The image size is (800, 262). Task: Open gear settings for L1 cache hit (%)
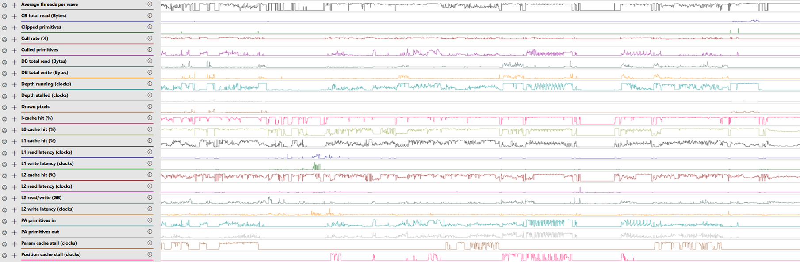pos(4,141)
